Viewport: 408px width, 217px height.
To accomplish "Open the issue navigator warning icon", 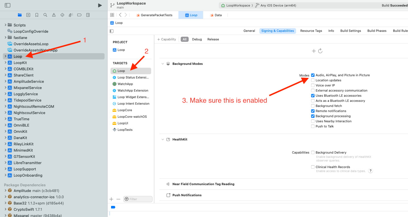I will [x=54, y=15].
